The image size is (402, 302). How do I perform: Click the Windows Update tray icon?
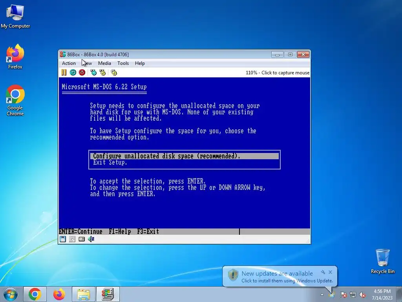332,295
